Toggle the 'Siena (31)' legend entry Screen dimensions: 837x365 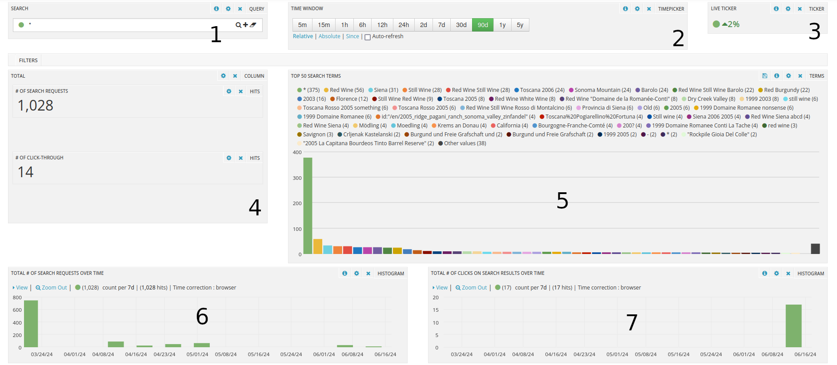pyautogui.click(x=383, y=90)
